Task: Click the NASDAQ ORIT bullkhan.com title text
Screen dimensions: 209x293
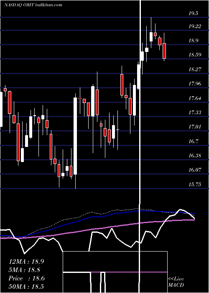Action: click(33, 5)
